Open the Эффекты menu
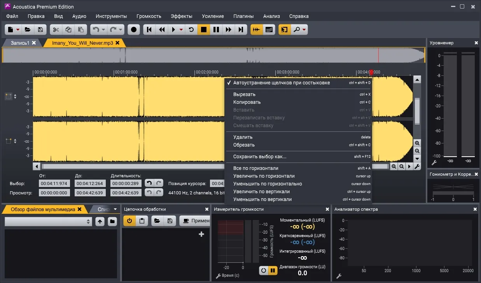The height and width of the screenshot is (283, 481). (x=182, y=16)
